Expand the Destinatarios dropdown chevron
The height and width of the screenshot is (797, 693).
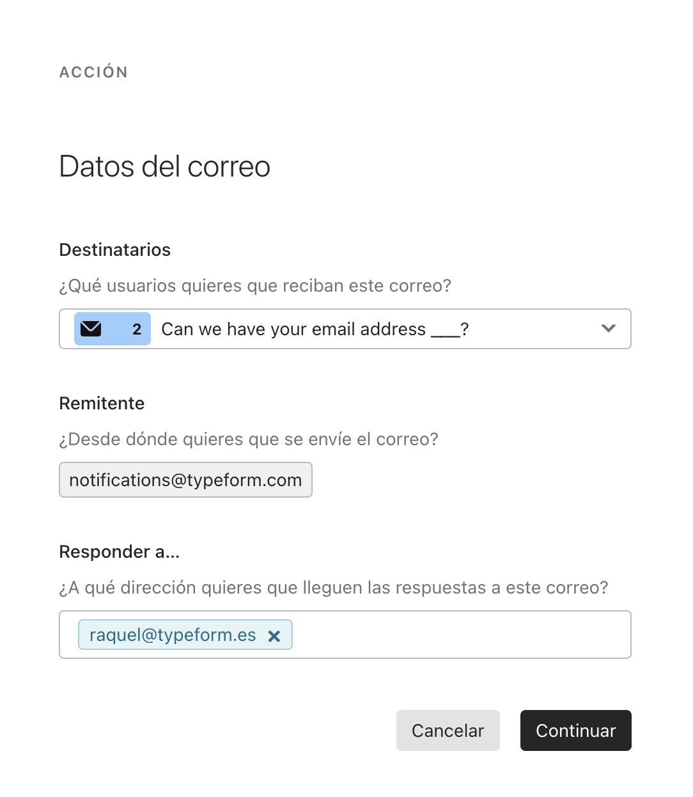coord(609,328)
